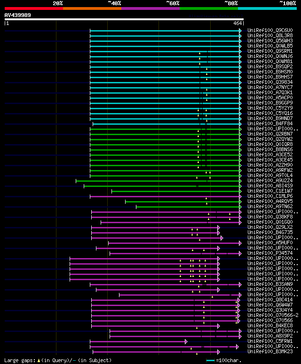Click the UniRef100_C1E1W7 label
This screenshot has height=364, width=301.
tap(270, 191)
